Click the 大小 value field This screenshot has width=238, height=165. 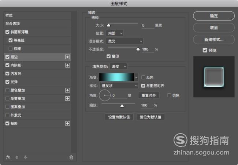point(148,25)
